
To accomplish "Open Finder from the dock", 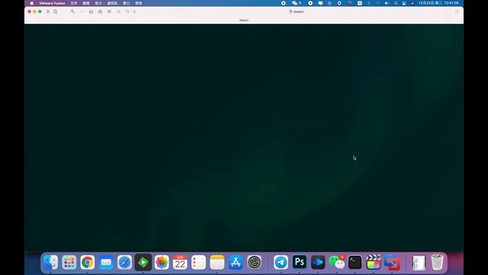I will point(50,262).
